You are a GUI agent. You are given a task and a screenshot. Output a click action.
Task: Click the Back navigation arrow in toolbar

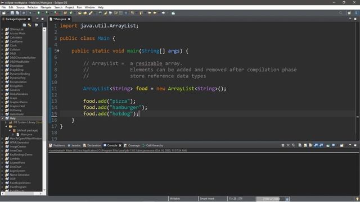(x=155, y=13)
